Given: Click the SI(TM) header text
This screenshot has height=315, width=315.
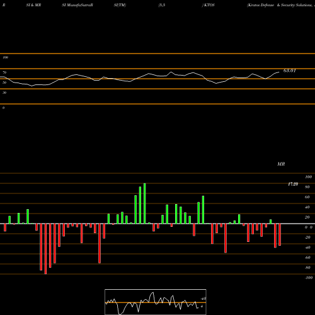Looking at the screenshot, I should (120, 5).
